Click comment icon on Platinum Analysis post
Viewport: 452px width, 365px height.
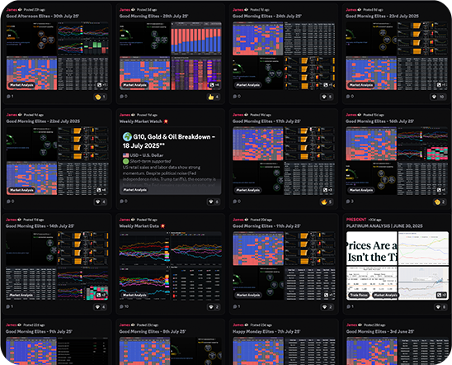tap(348, 306)
